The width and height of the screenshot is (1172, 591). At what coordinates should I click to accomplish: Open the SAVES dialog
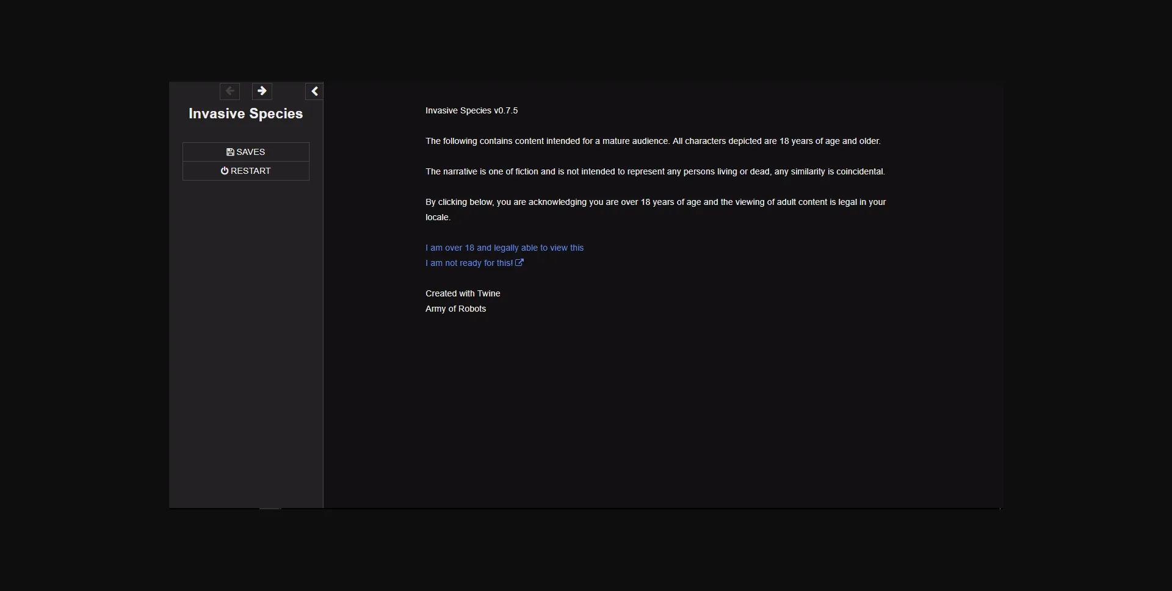coord(246,152)
